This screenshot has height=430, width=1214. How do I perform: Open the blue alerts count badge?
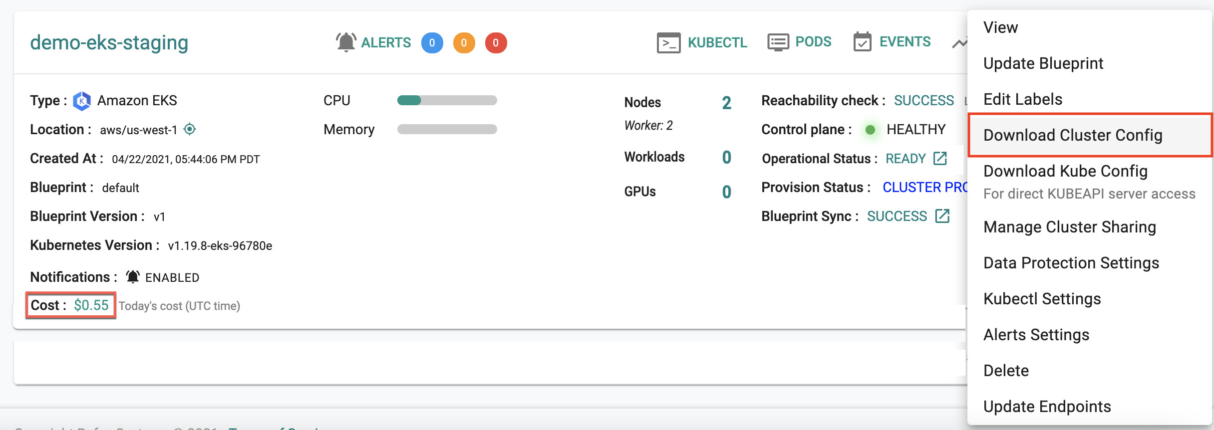[x=432, y=43]
